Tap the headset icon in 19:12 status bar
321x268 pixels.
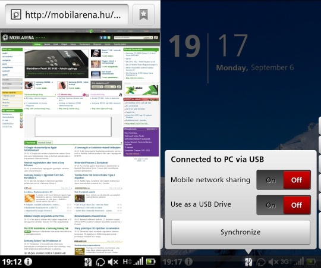[x=100, y=262]
